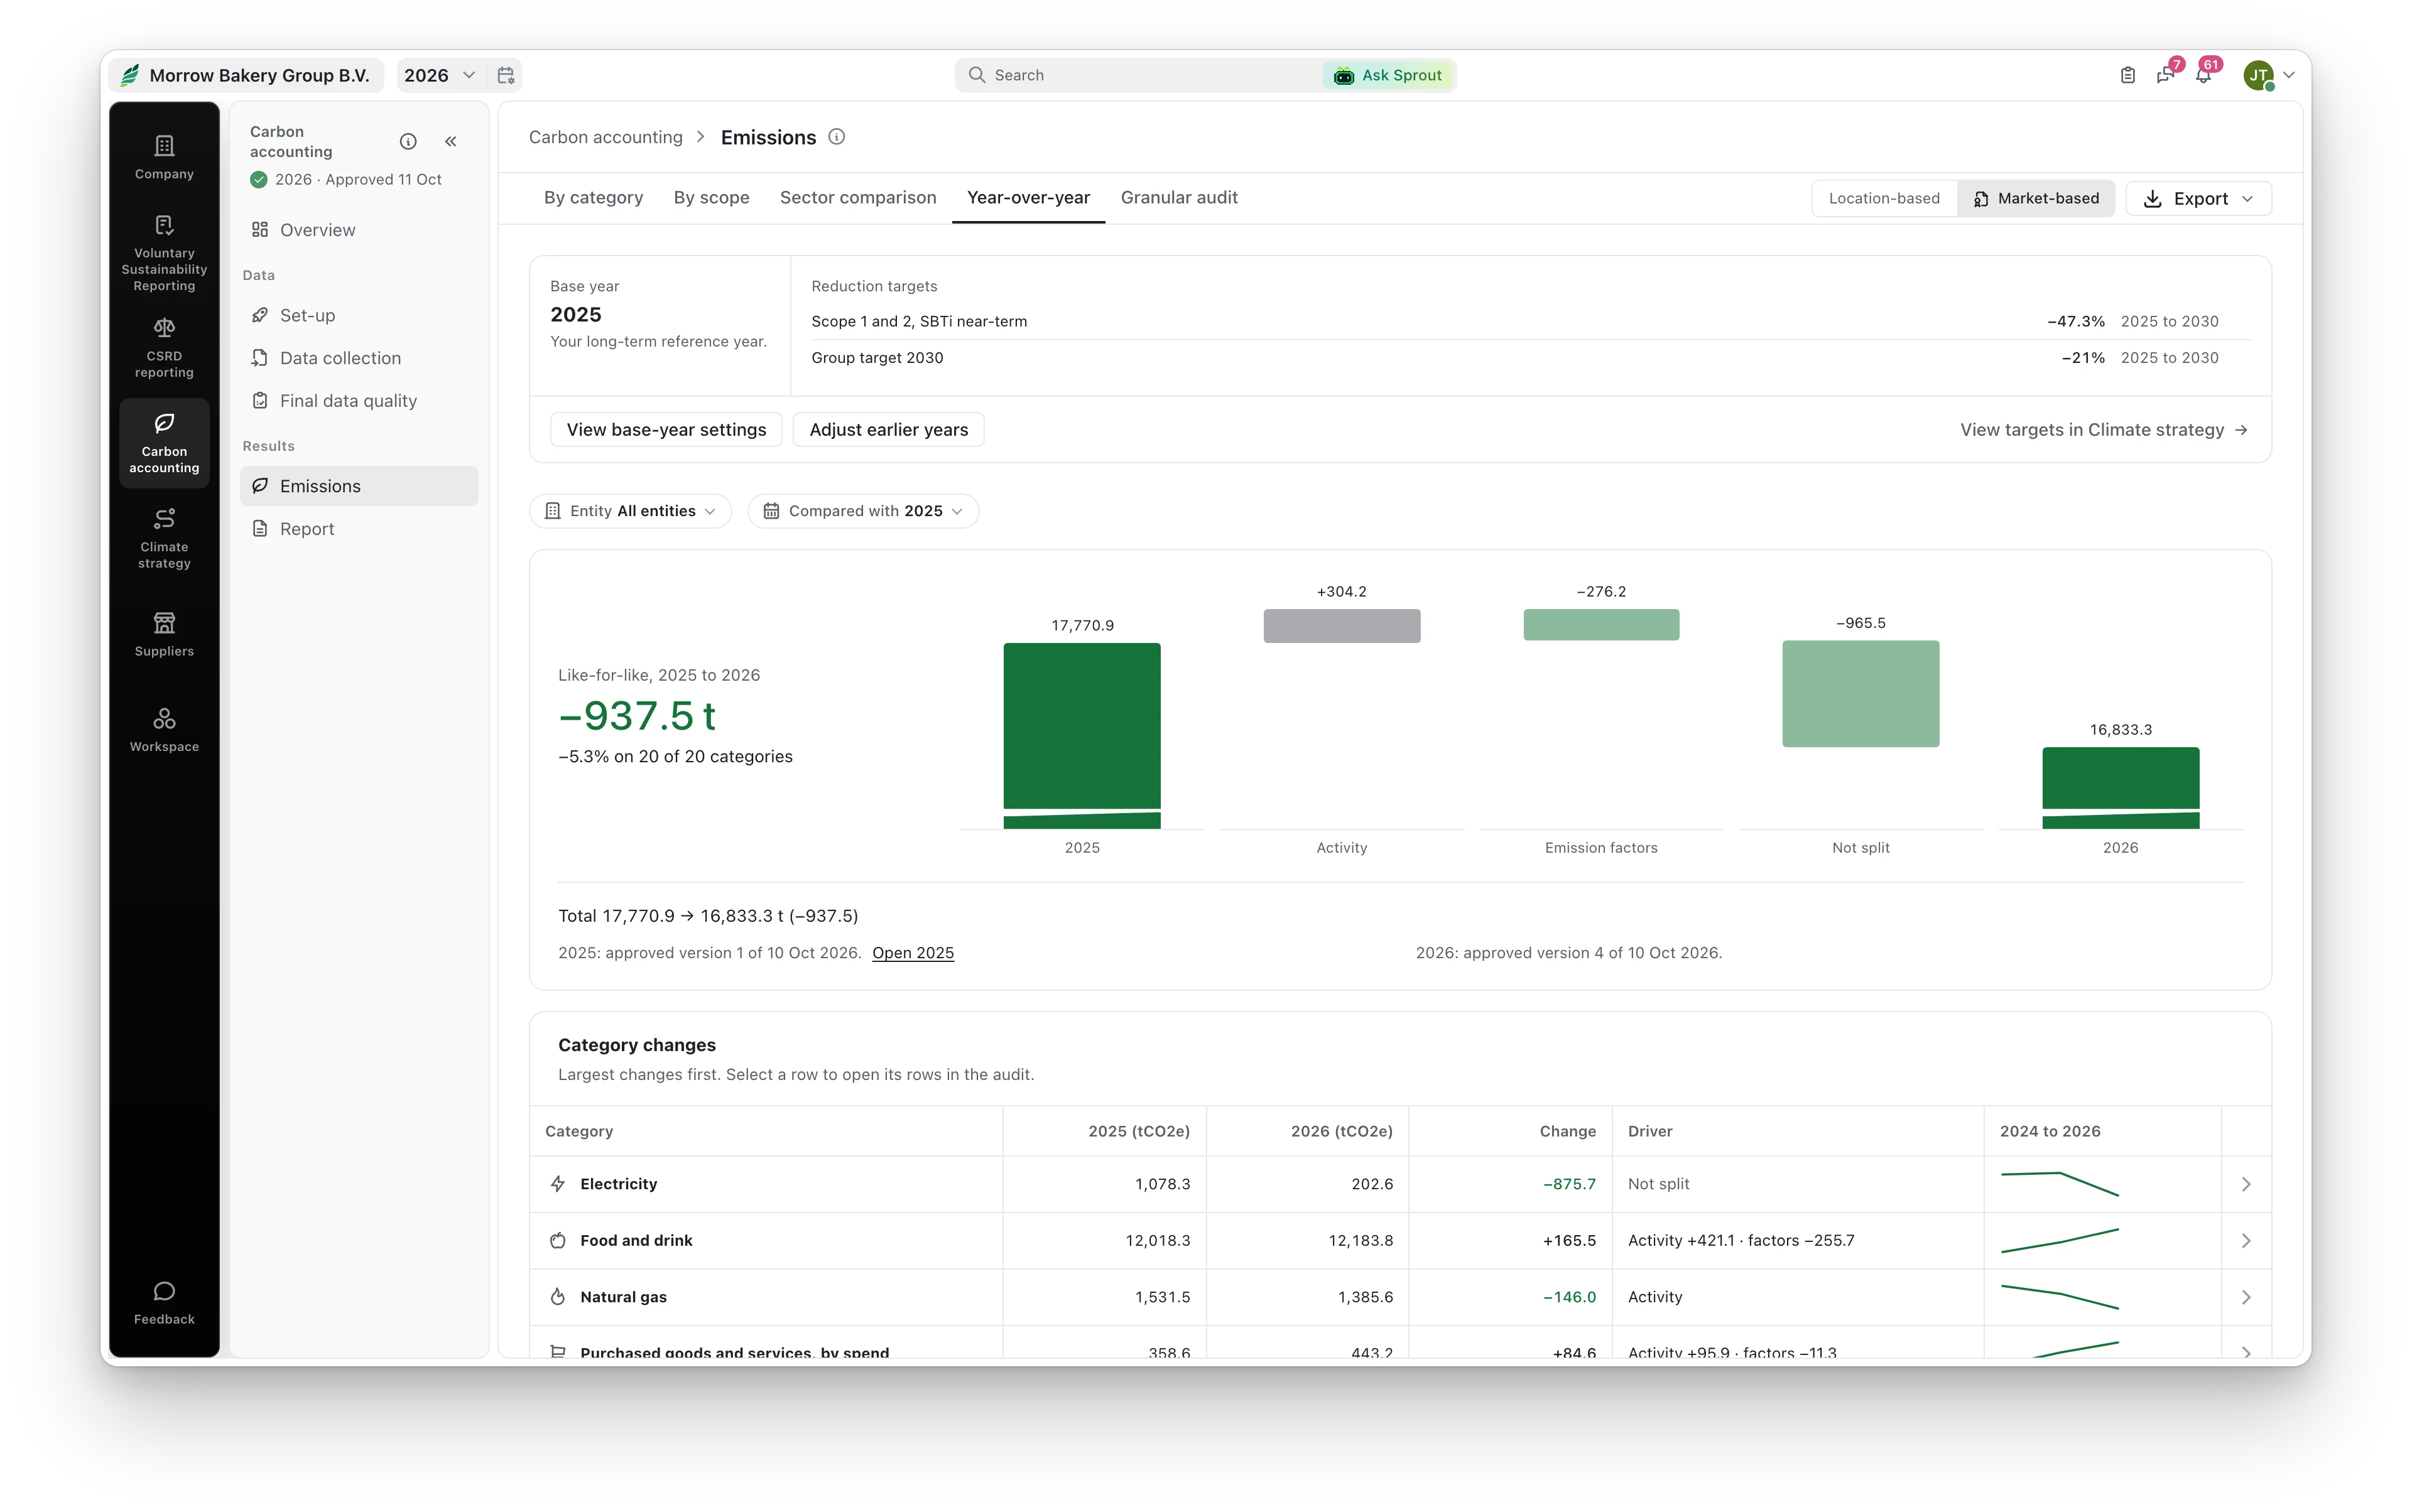Viewport: 2412px width, 1512px height.
Task: Open the calendar icon beside year 2026
Action: [x=506, y=75]
